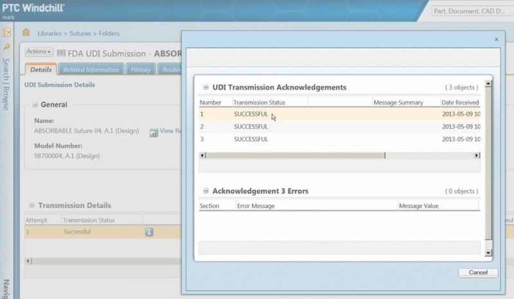Select acknowledgement row number 3
The image size is (514, 299).
pyautogui.click(x=340, y=139)
